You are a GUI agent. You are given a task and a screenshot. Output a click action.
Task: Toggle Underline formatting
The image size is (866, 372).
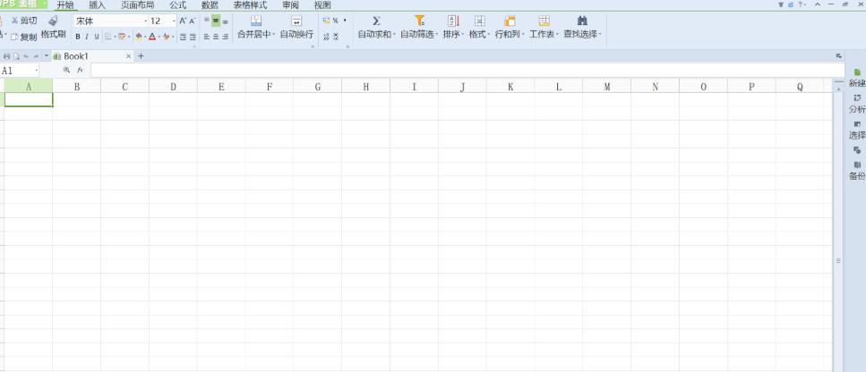[x=97, y=37]
